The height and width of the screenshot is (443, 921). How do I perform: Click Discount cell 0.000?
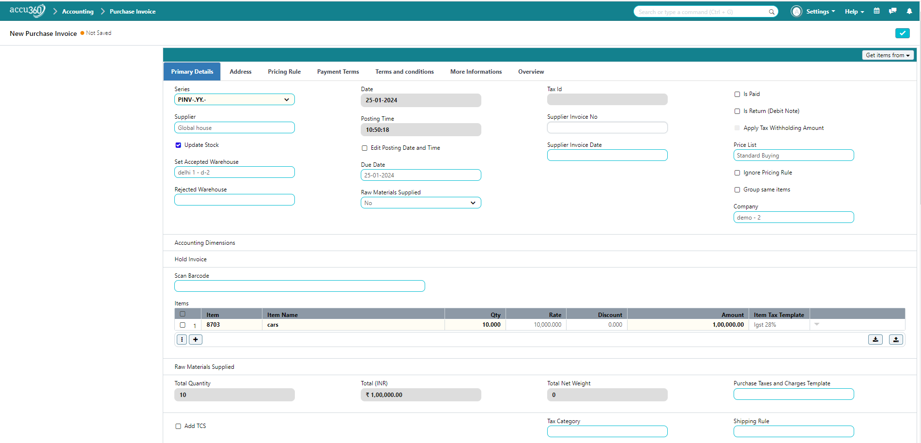[x=597, y=325]
